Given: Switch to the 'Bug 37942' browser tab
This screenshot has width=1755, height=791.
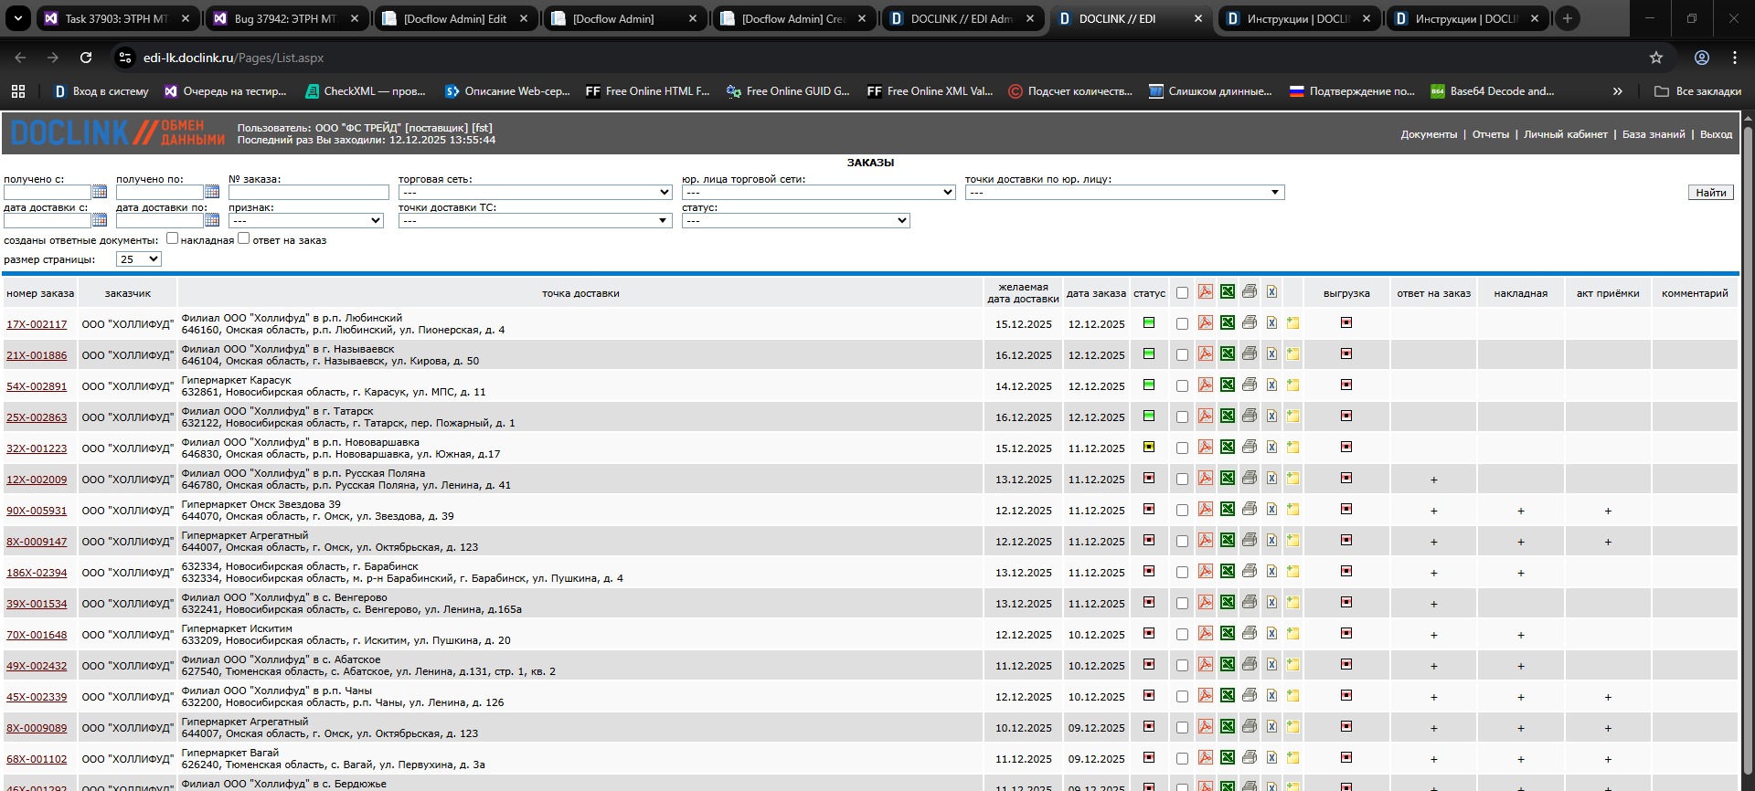Looking at the screenshot, I should (x=287, y=18).
